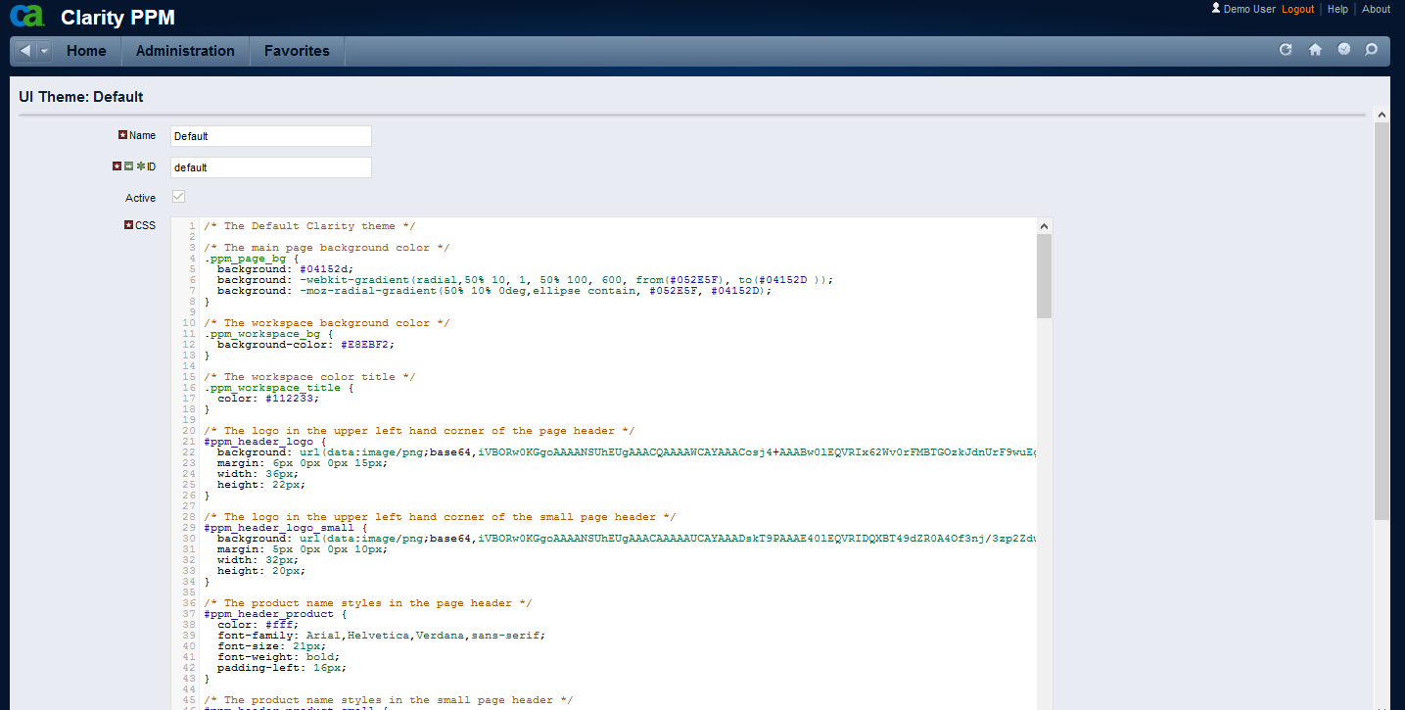Click the CA logo in the header
This screenshot has height=710, width=1405.
[27, 16]
